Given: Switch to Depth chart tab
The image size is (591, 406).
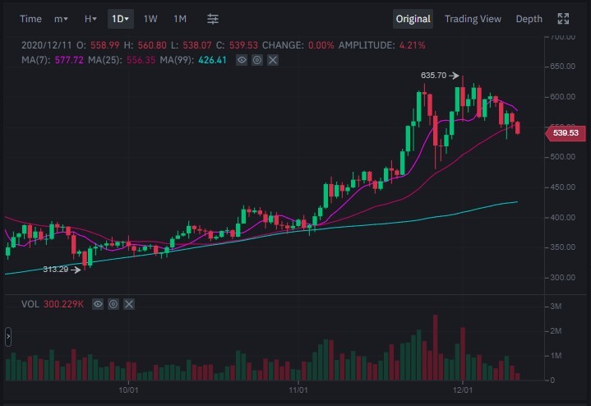Looking at the screenshot, I should point(529,19).
